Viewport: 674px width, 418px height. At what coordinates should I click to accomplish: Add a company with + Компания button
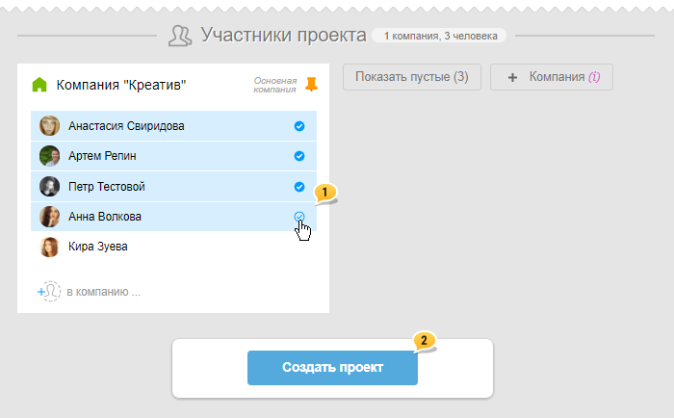[552, 77]
